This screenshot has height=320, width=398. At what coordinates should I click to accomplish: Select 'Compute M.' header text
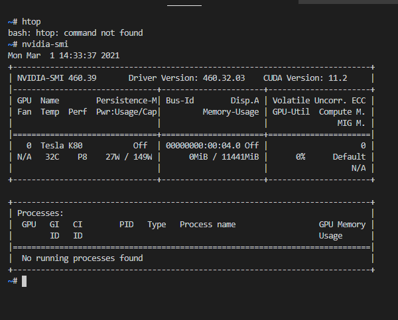click(x=342, y=112)
